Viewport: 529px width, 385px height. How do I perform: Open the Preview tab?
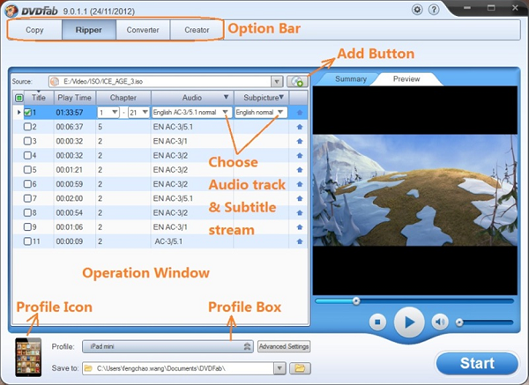pyautogui.click(x=406, y=79)
